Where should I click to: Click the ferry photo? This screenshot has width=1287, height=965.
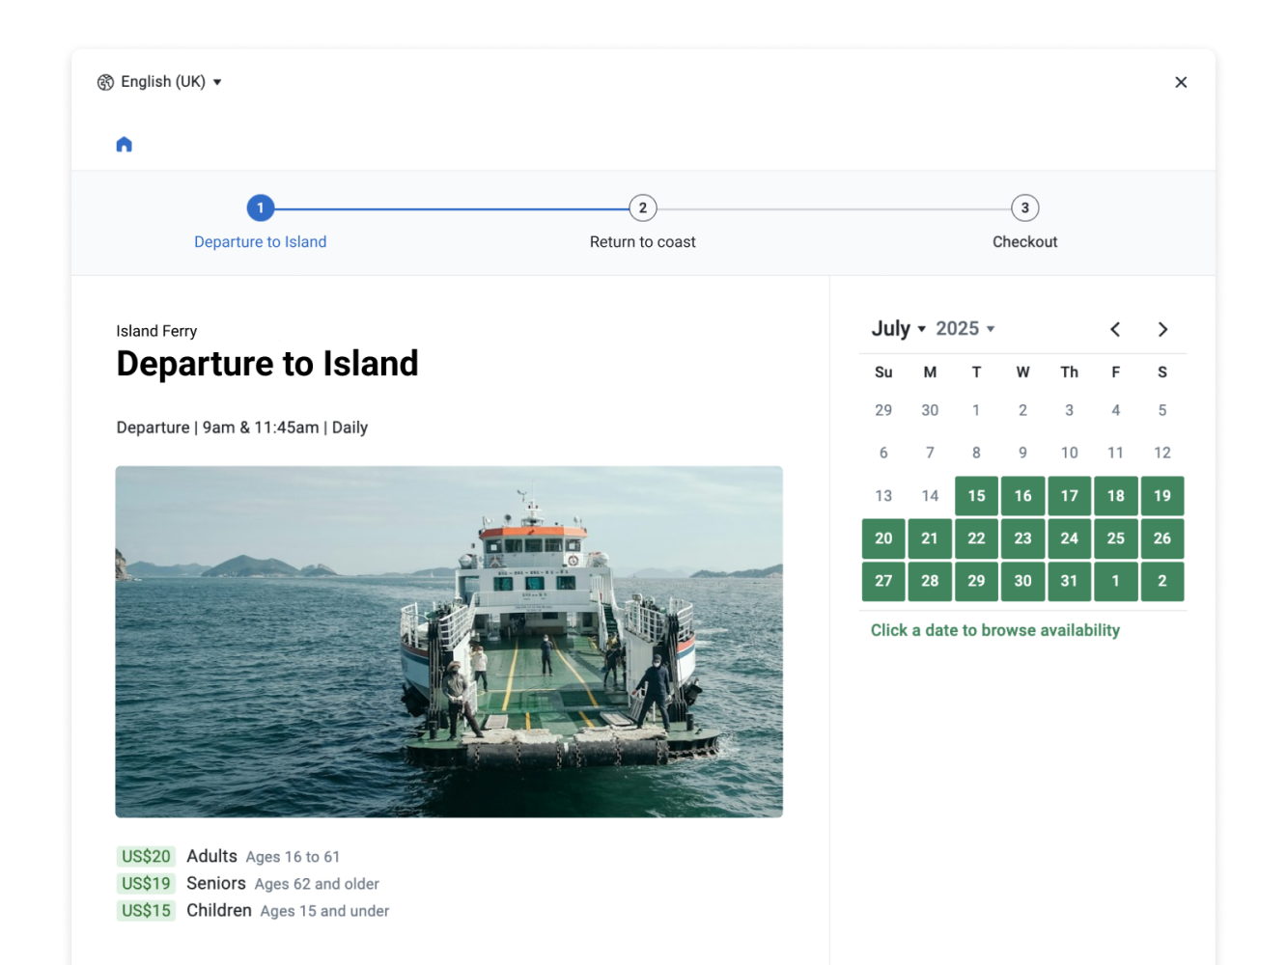pyautogui.click(x=449, y=642)
